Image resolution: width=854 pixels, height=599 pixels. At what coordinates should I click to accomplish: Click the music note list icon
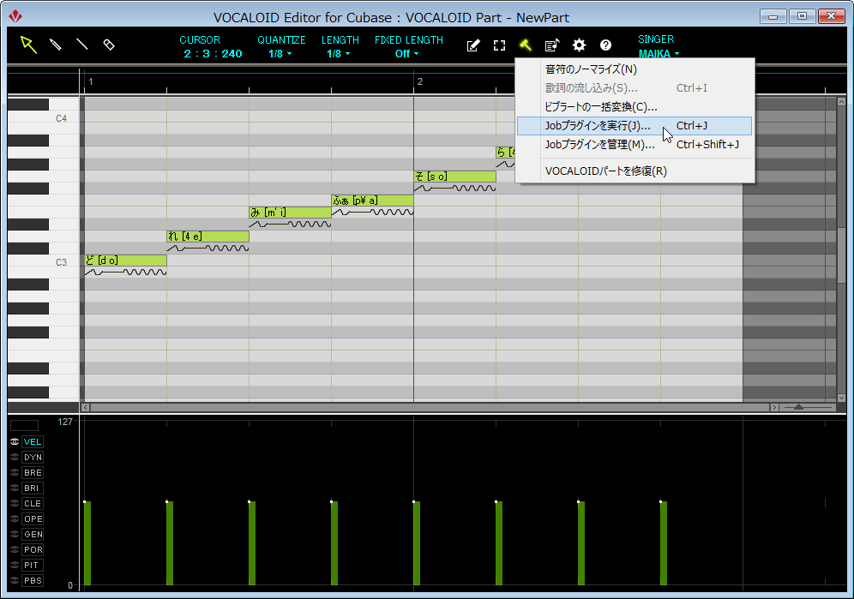[552, 45]
